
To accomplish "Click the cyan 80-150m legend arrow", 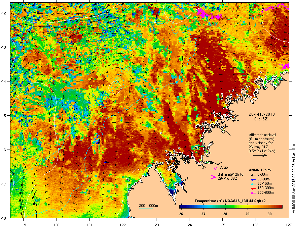I will (253, 184).
